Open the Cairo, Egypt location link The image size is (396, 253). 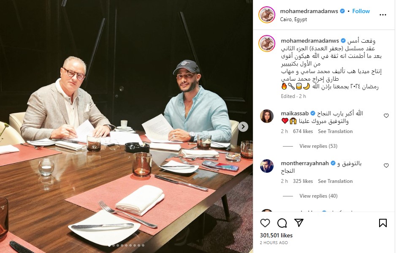[x=293, y=19]
